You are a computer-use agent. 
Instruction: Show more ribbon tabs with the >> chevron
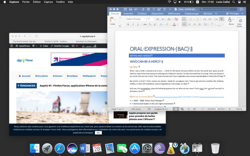[x=216, y=14]
